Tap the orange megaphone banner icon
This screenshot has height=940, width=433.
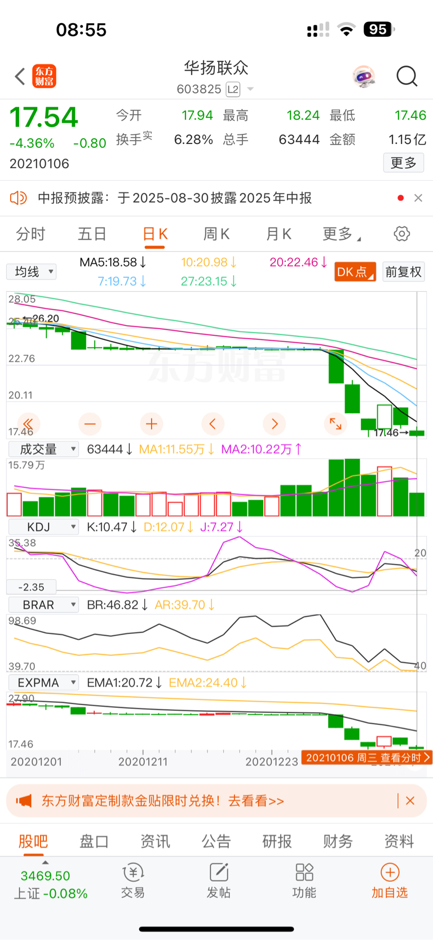tap(24, 801)
